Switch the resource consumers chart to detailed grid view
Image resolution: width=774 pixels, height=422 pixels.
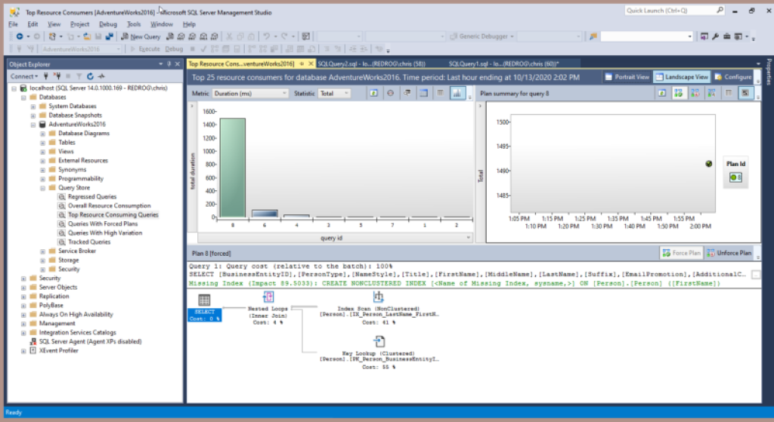tap(424, 93)
